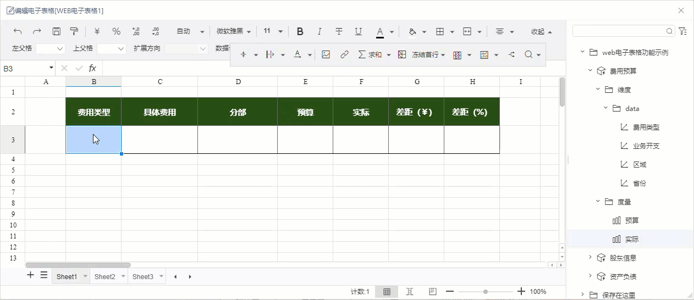
Task: Open the Sheet2 tab dropdown arrow
Action: (123, 276)
